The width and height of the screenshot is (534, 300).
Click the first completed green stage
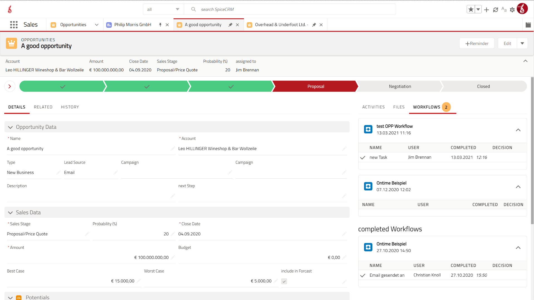[x=63, y=86]
